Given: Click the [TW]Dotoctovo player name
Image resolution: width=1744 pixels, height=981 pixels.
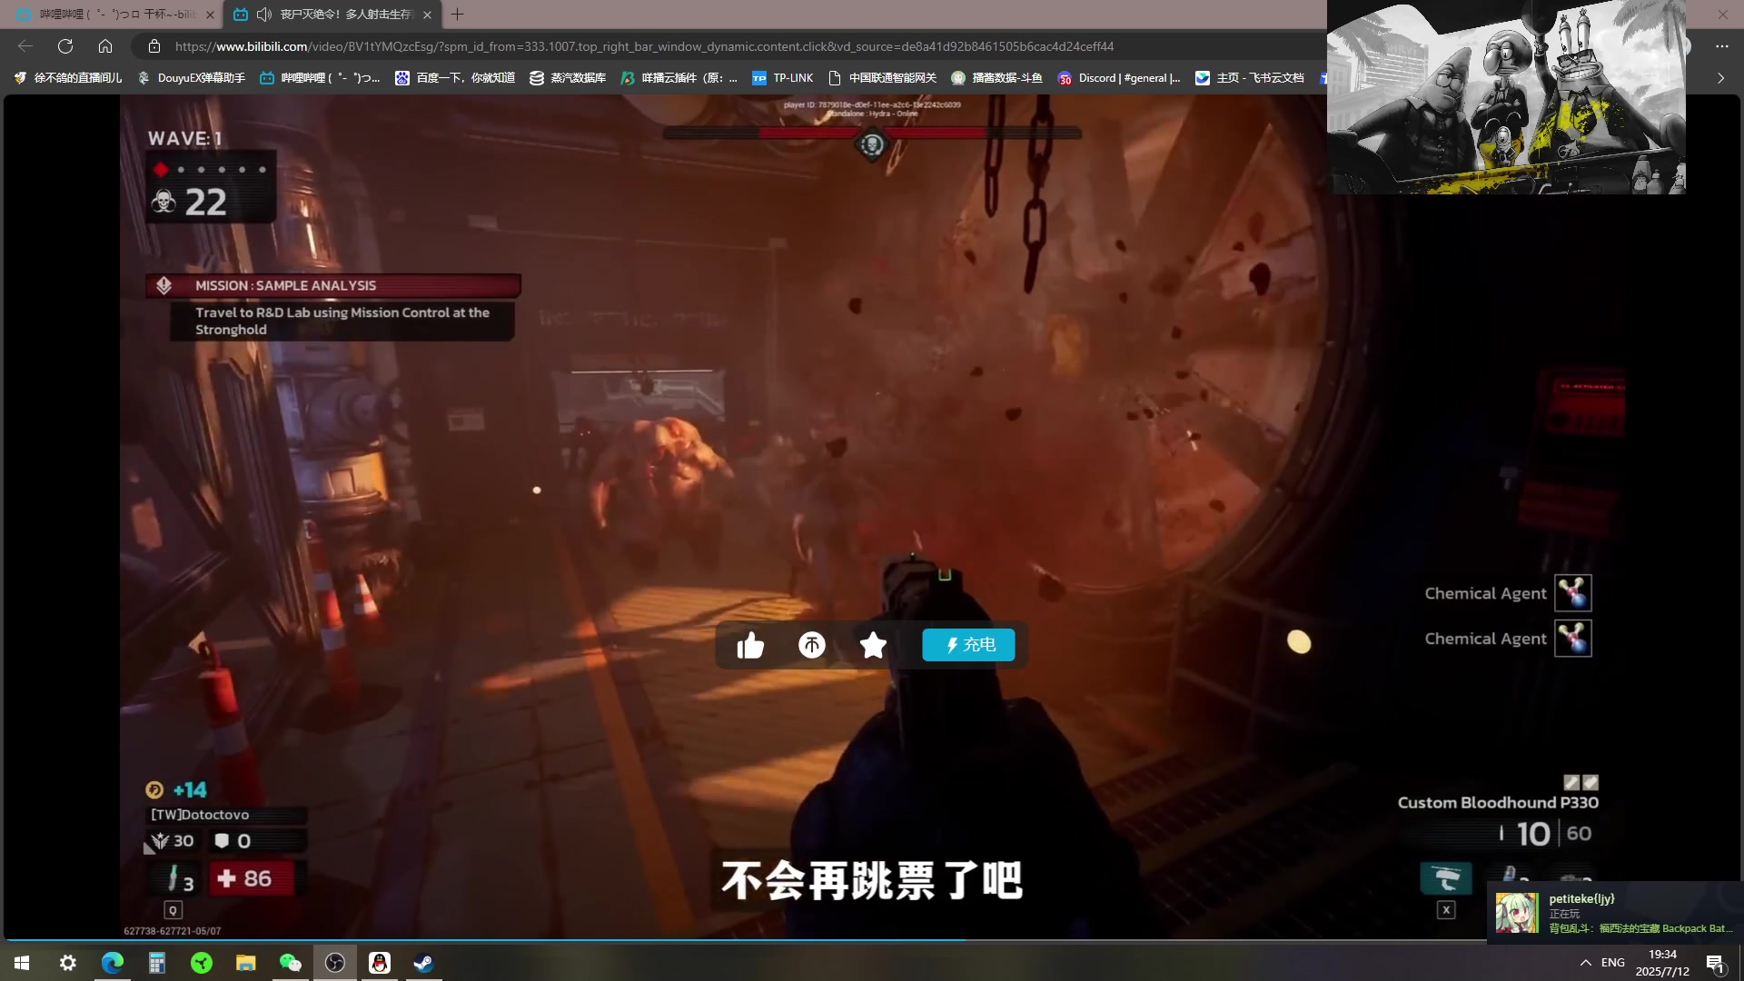Looking at the screenshot, I should click(200, 815).
